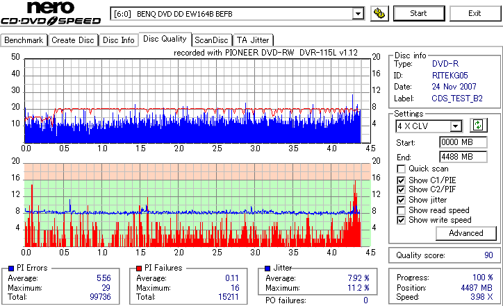Enable the Quick scan checkbox

401,169
